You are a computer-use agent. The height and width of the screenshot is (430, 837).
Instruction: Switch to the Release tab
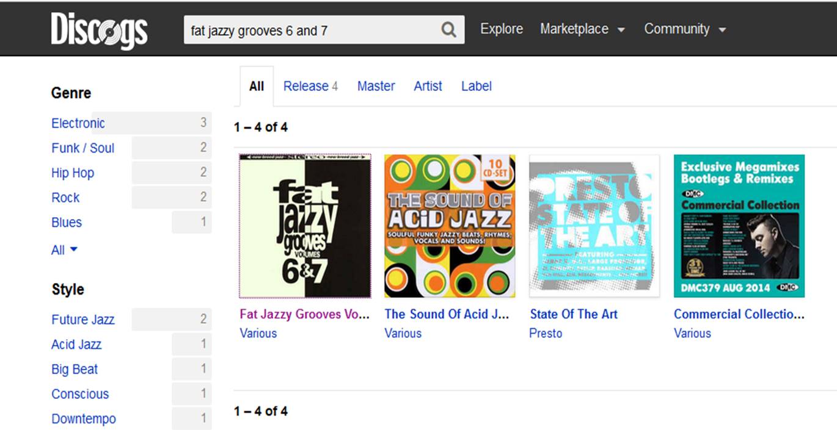click(x=310, y=87)
